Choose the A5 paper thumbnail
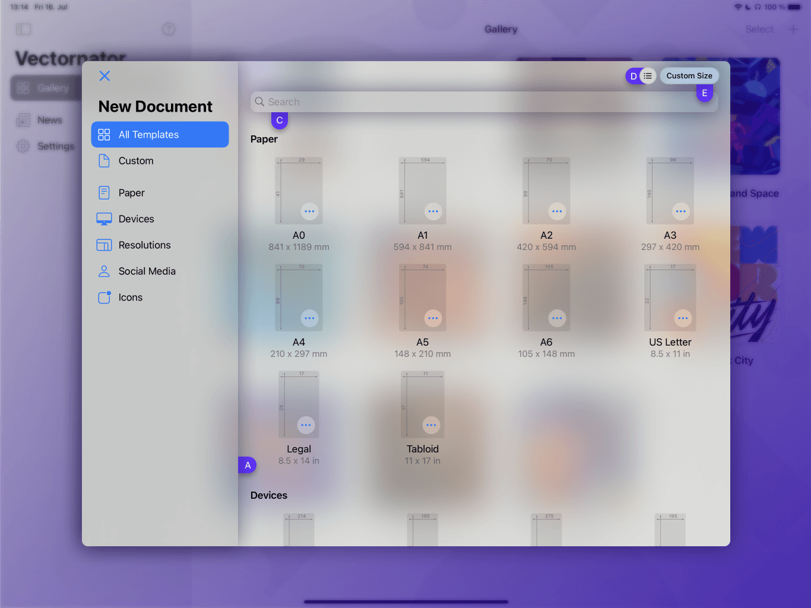811x608 pixels. (x=423, y=297)
